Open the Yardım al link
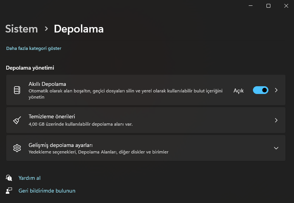This screenshot has height=203, width=294. (x=29, y=178)
